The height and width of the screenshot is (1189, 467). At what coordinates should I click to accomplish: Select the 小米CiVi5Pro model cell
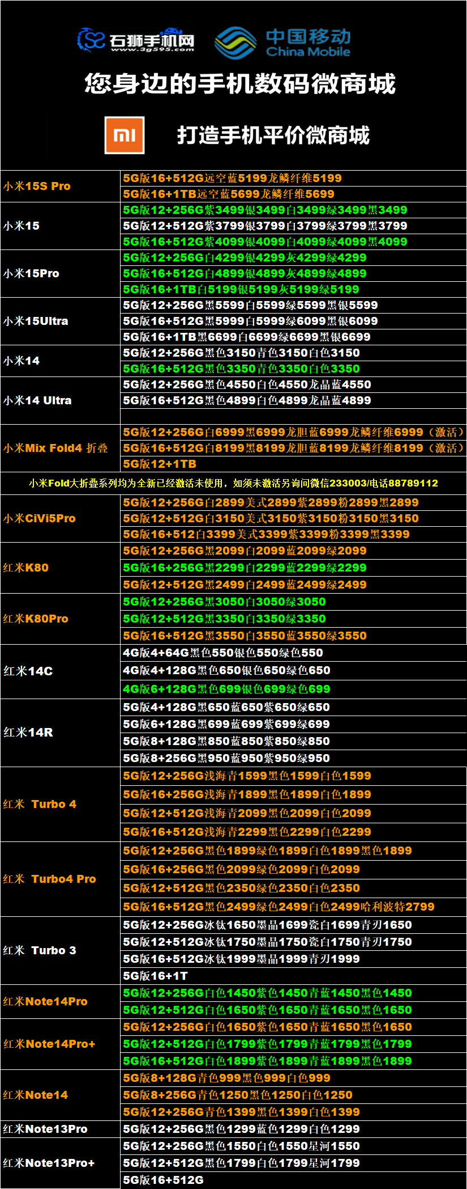pos(61,518)
